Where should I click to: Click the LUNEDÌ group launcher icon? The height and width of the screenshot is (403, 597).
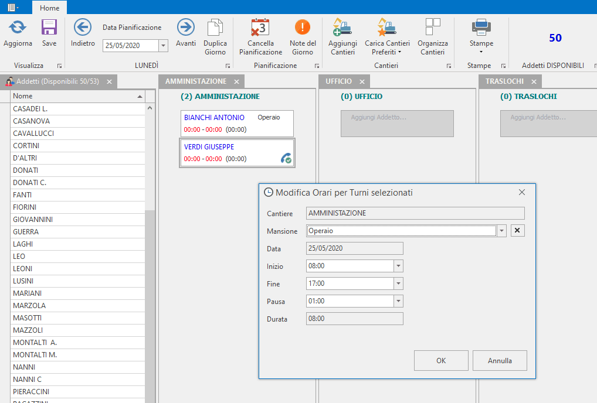228,66
